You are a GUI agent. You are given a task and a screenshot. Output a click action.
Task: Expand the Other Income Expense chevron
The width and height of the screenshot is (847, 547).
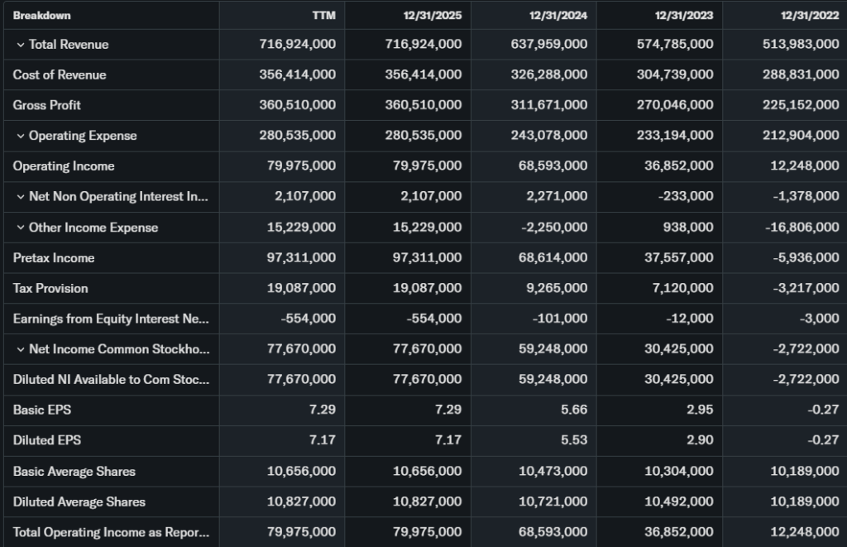point(21,228)
